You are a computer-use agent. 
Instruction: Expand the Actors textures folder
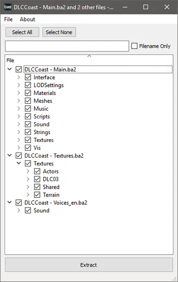(x=28, y=171)
